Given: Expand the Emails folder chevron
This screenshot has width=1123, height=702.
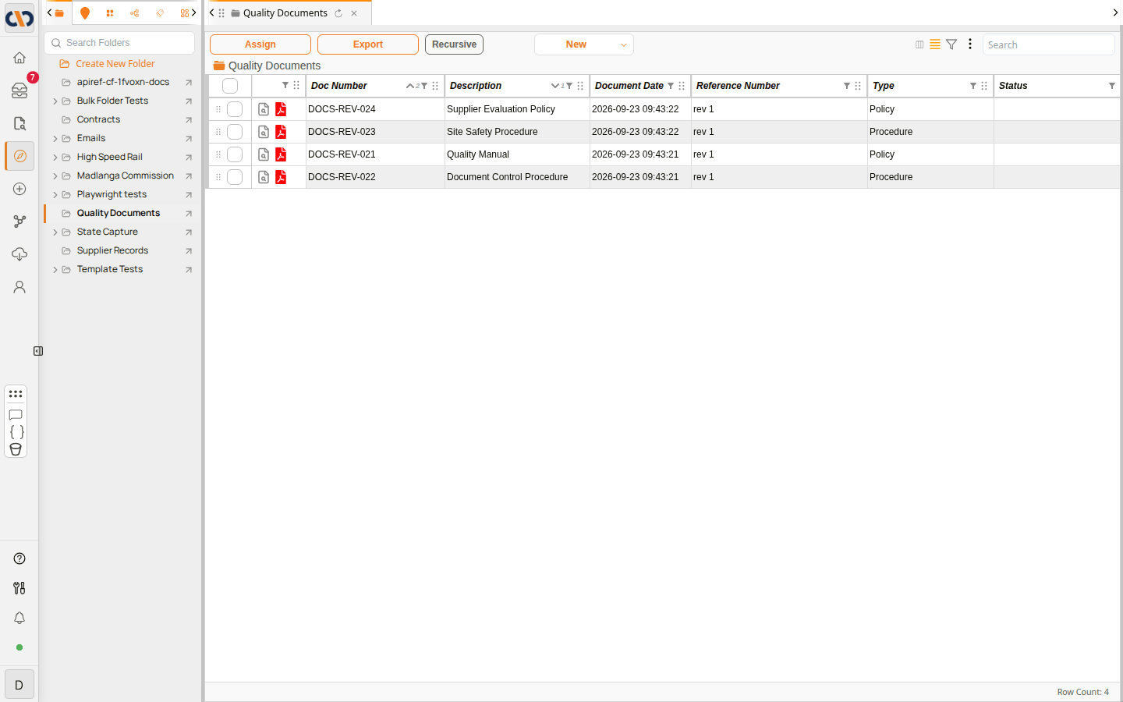Looking at the screenshot, I should point(55,139).
